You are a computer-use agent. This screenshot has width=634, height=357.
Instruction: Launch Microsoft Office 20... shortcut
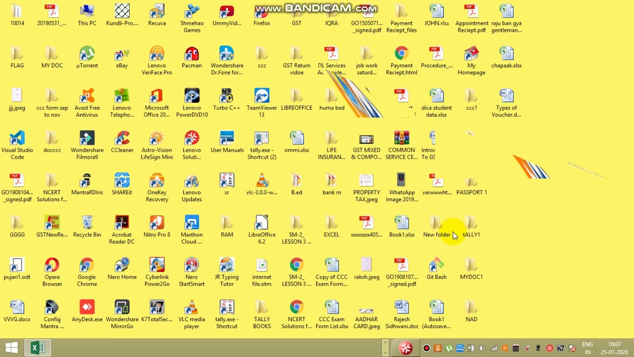(157, 103)
